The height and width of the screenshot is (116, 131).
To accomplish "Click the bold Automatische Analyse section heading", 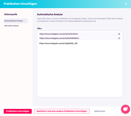I will click(x=50, y=14).
